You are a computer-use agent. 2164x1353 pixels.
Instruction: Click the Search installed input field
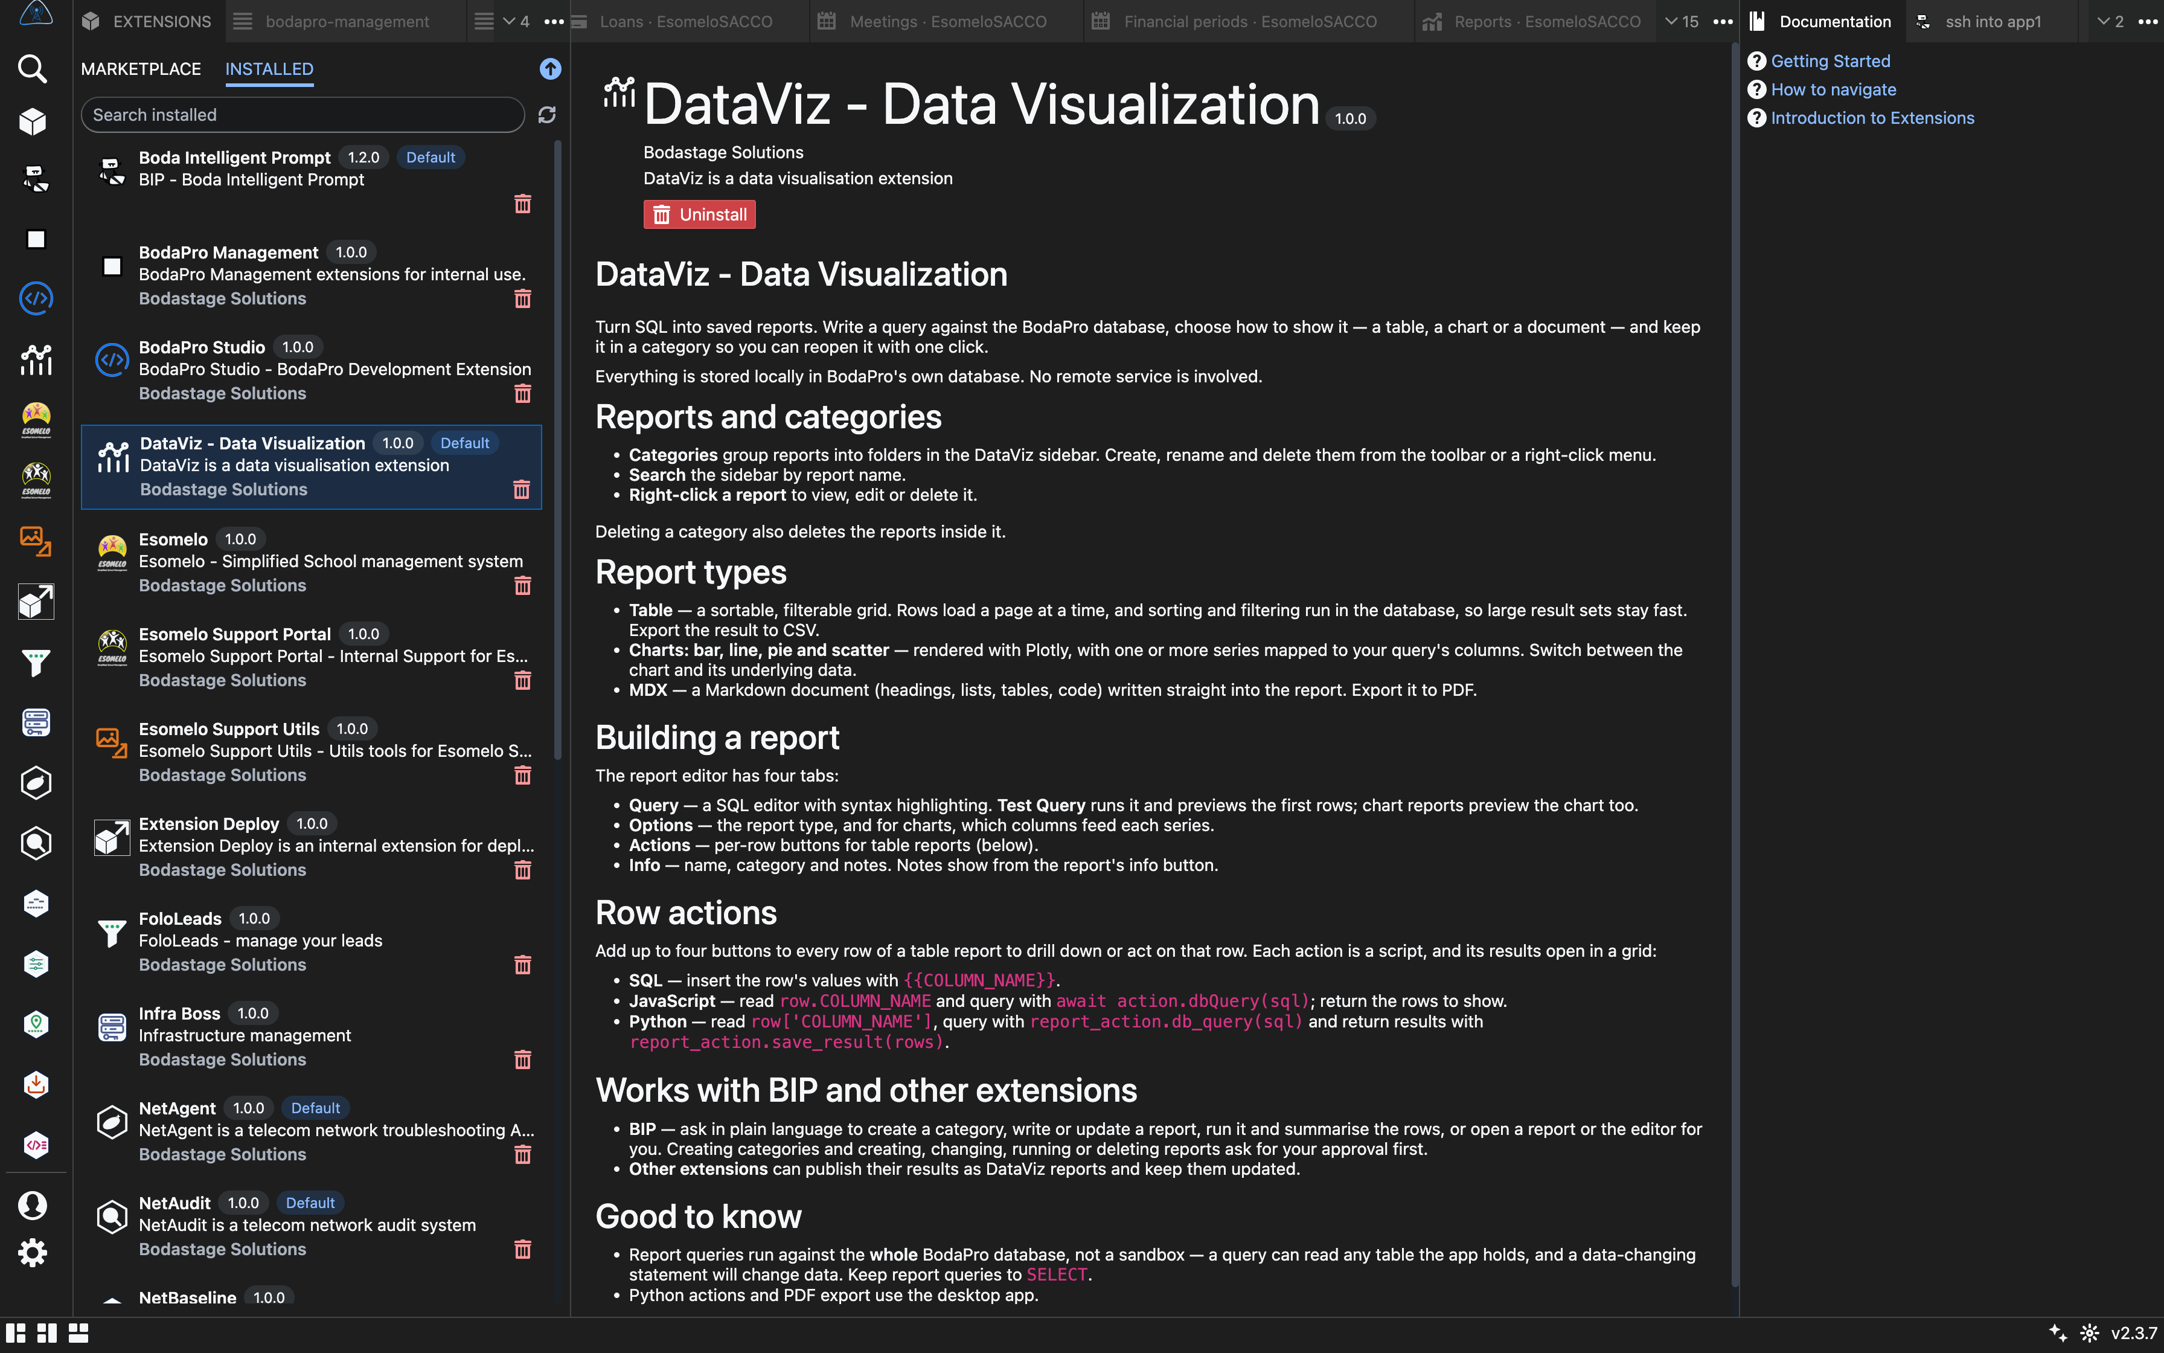[303, 115]
